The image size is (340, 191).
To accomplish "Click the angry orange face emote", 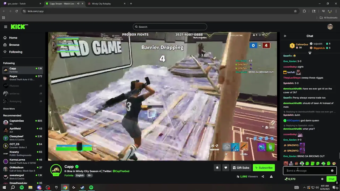I will (296, 163).
